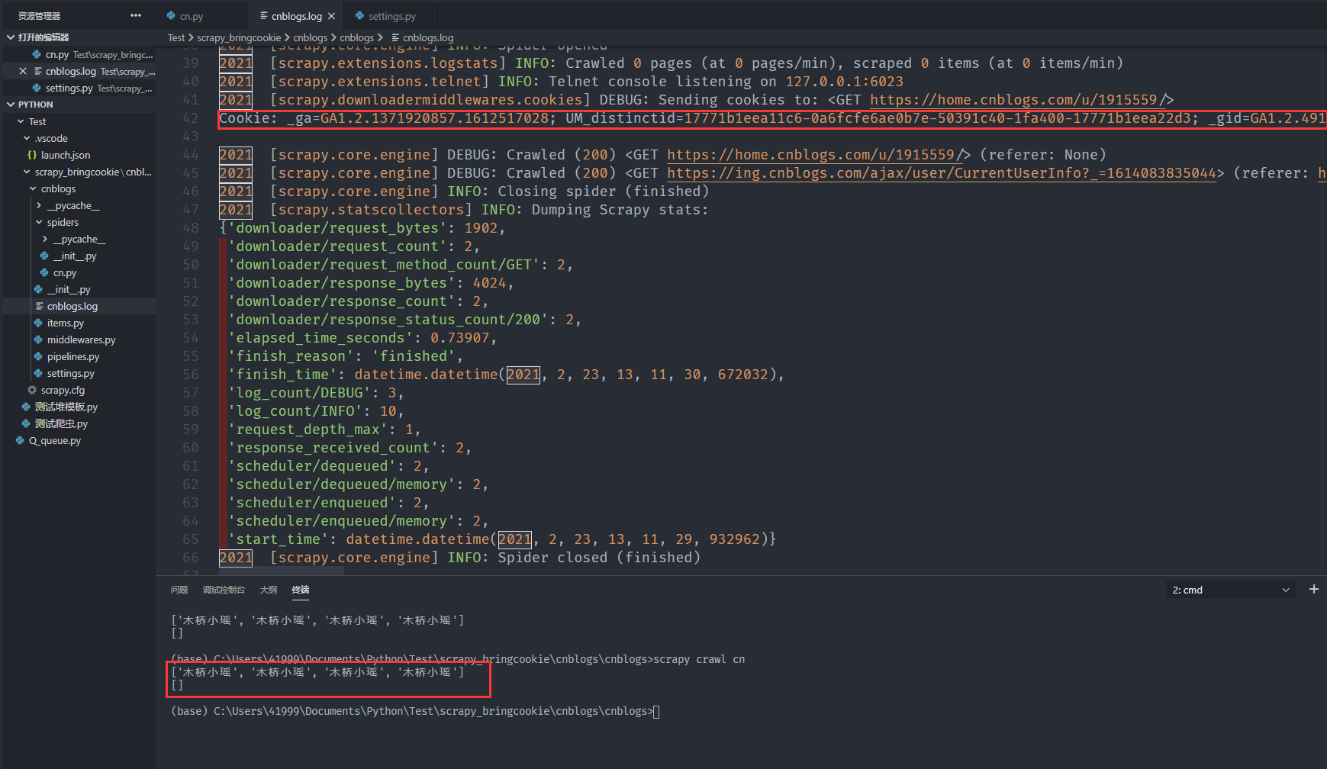Click the Python icon of pipelines.py
Screen dimensions: 1327x769
(x=38, y=356)
